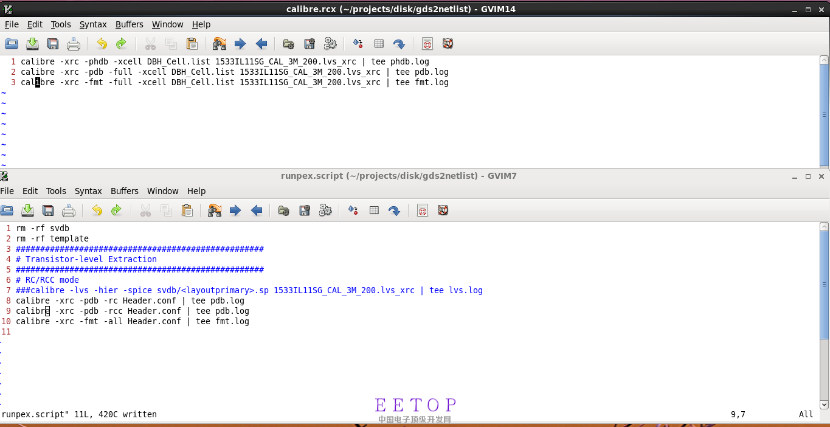Open a file in the calibre.rcx window toolbar
Viewport: 830px width, 427px height.
click(12, 44)
